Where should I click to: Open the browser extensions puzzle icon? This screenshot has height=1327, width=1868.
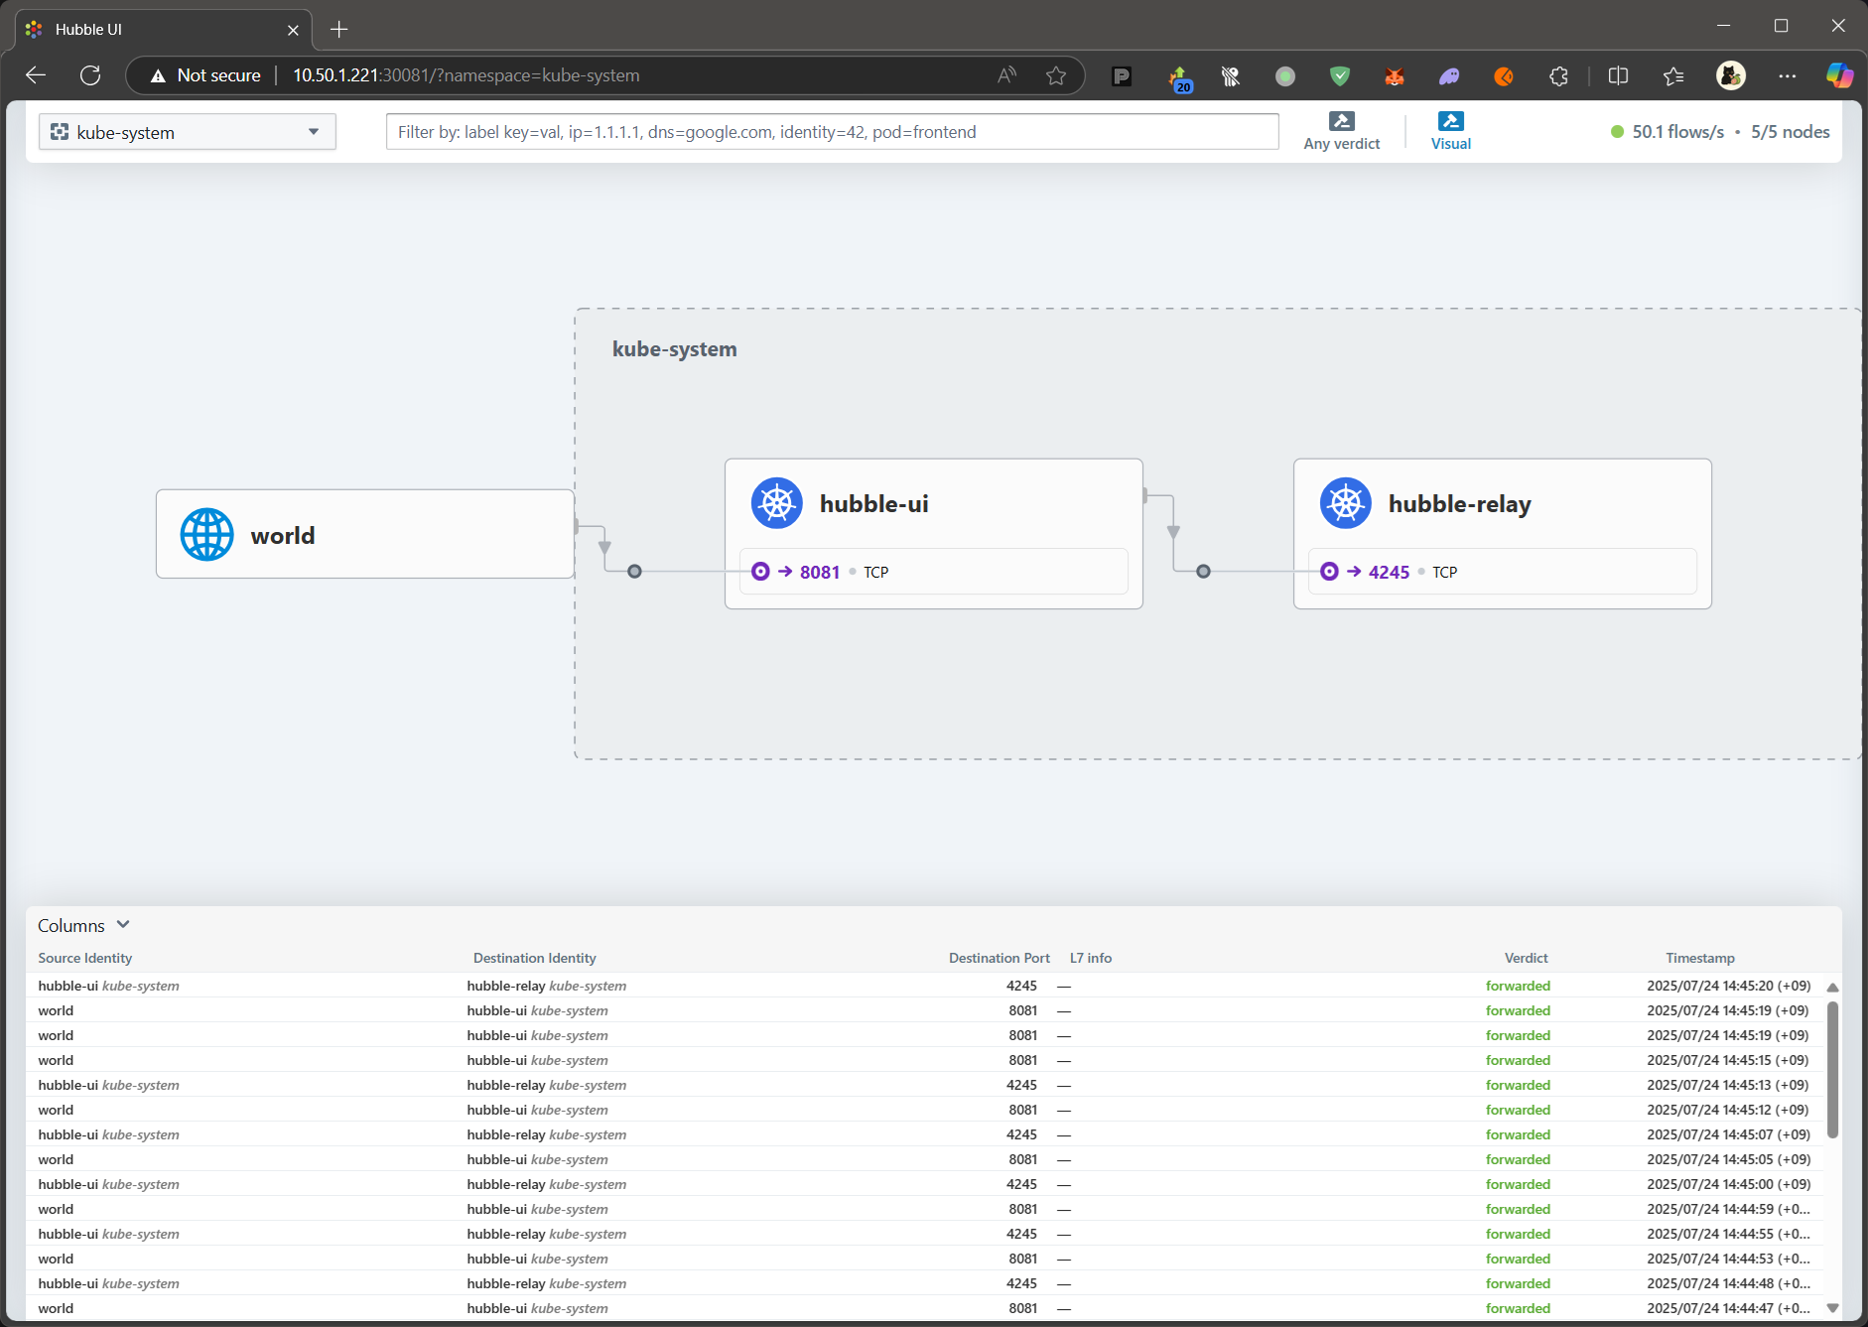click(1558, 75)
